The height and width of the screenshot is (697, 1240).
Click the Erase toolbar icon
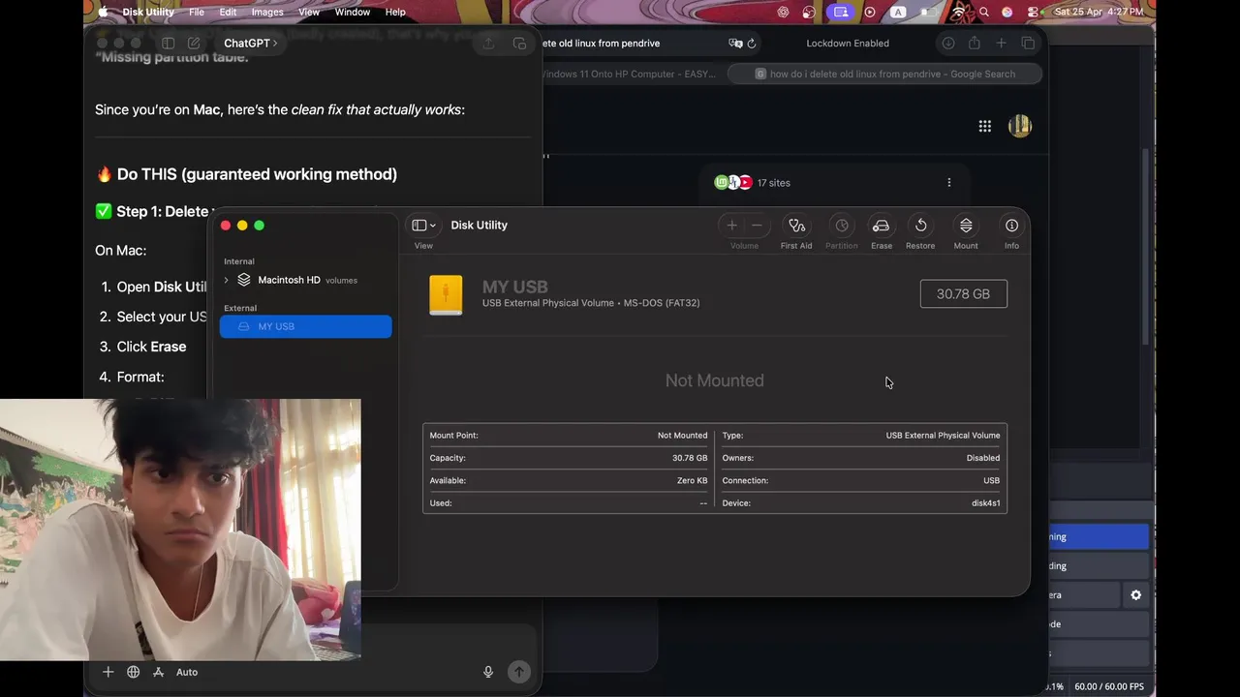tap(881, 226)
